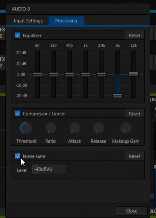Reset the Compressor / Limiter settings
This screenshot has width=156, height=218.
pos(134,114)
